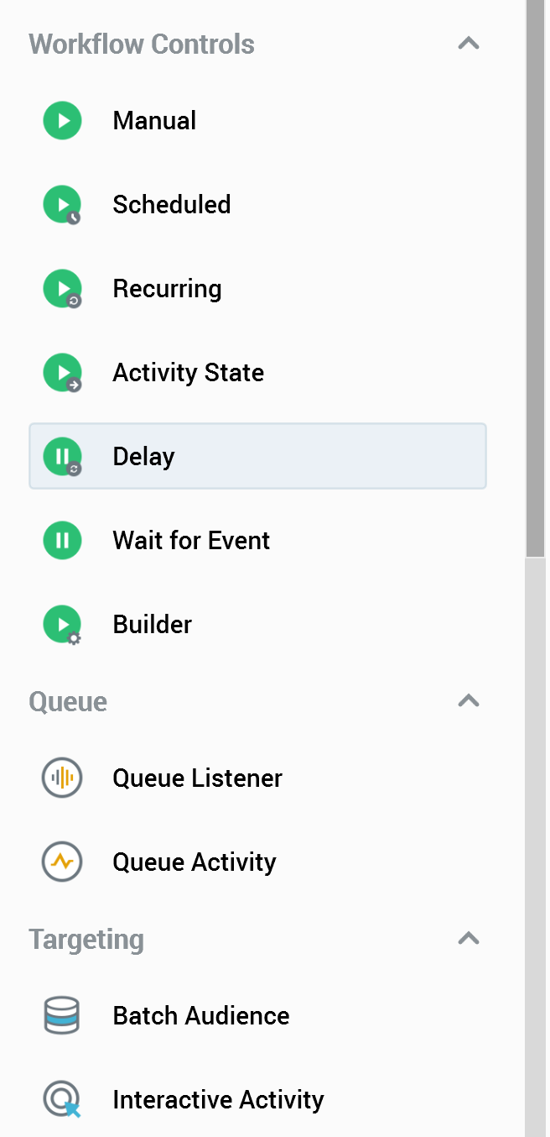Click the Queue Listener text label
This screenshot has height=1137, width=550.
[x=197, y=778]
